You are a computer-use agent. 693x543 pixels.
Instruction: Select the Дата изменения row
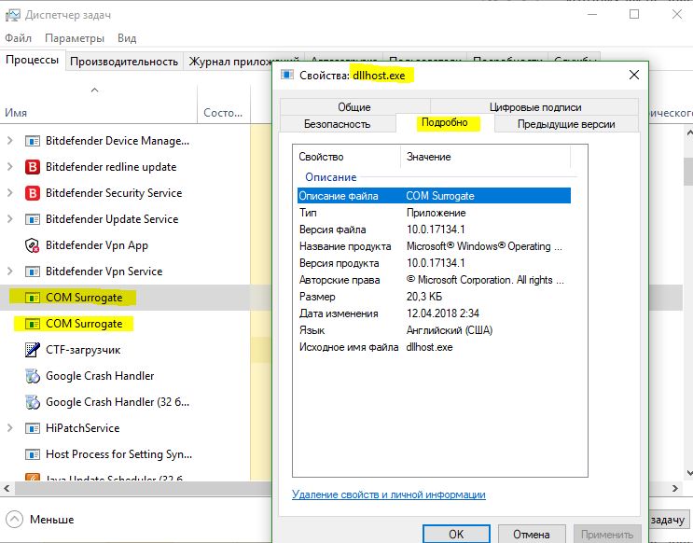click(x=434, y=313)
